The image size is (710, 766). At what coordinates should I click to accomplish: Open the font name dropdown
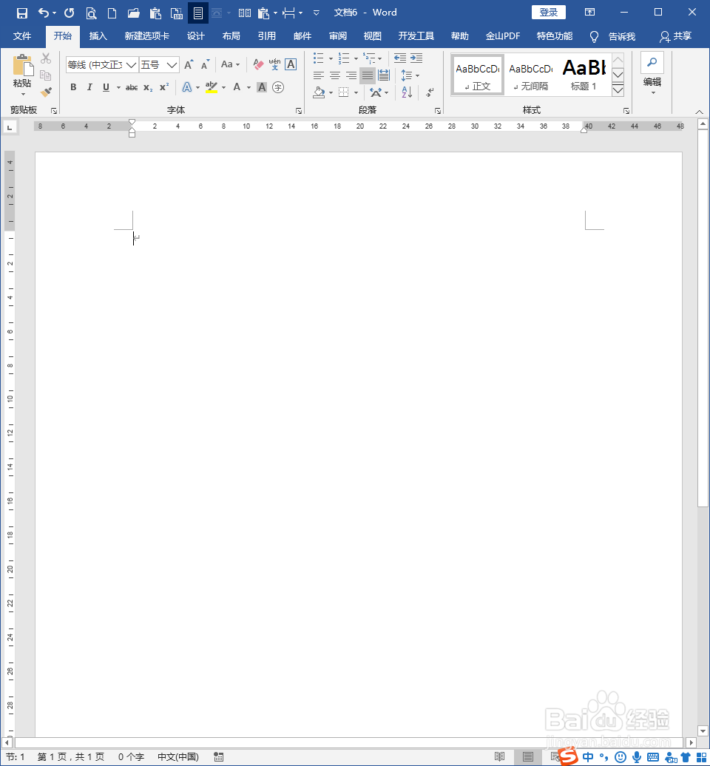pyautogui.click(x=131, y=65)
